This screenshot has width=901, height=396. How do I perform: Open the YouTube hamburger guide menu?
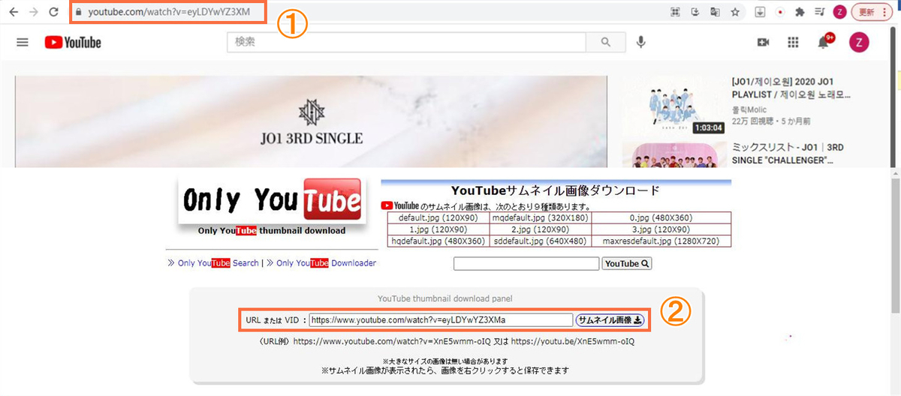(23, 42)
